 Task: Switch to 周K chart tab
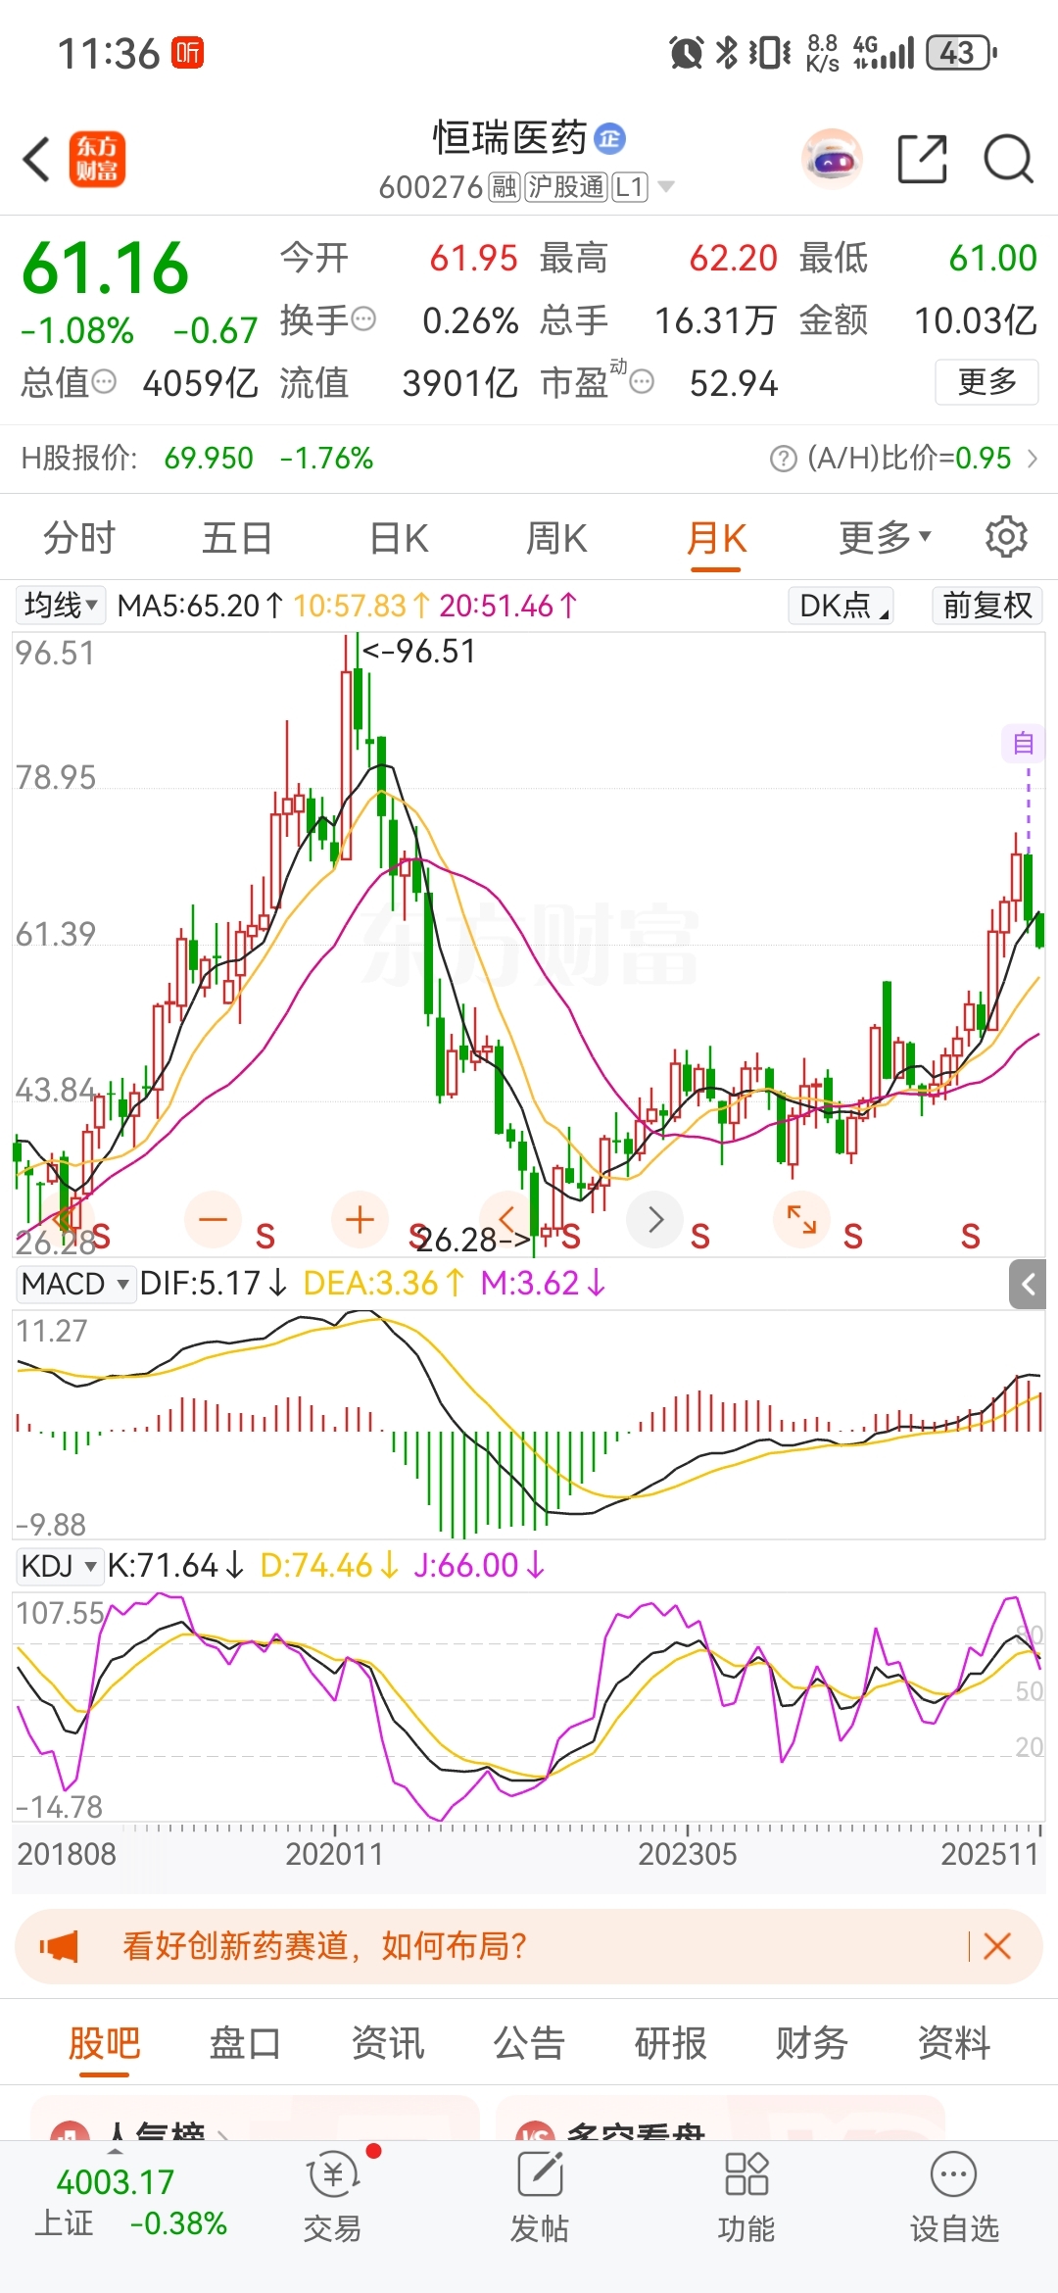point(556,538)
